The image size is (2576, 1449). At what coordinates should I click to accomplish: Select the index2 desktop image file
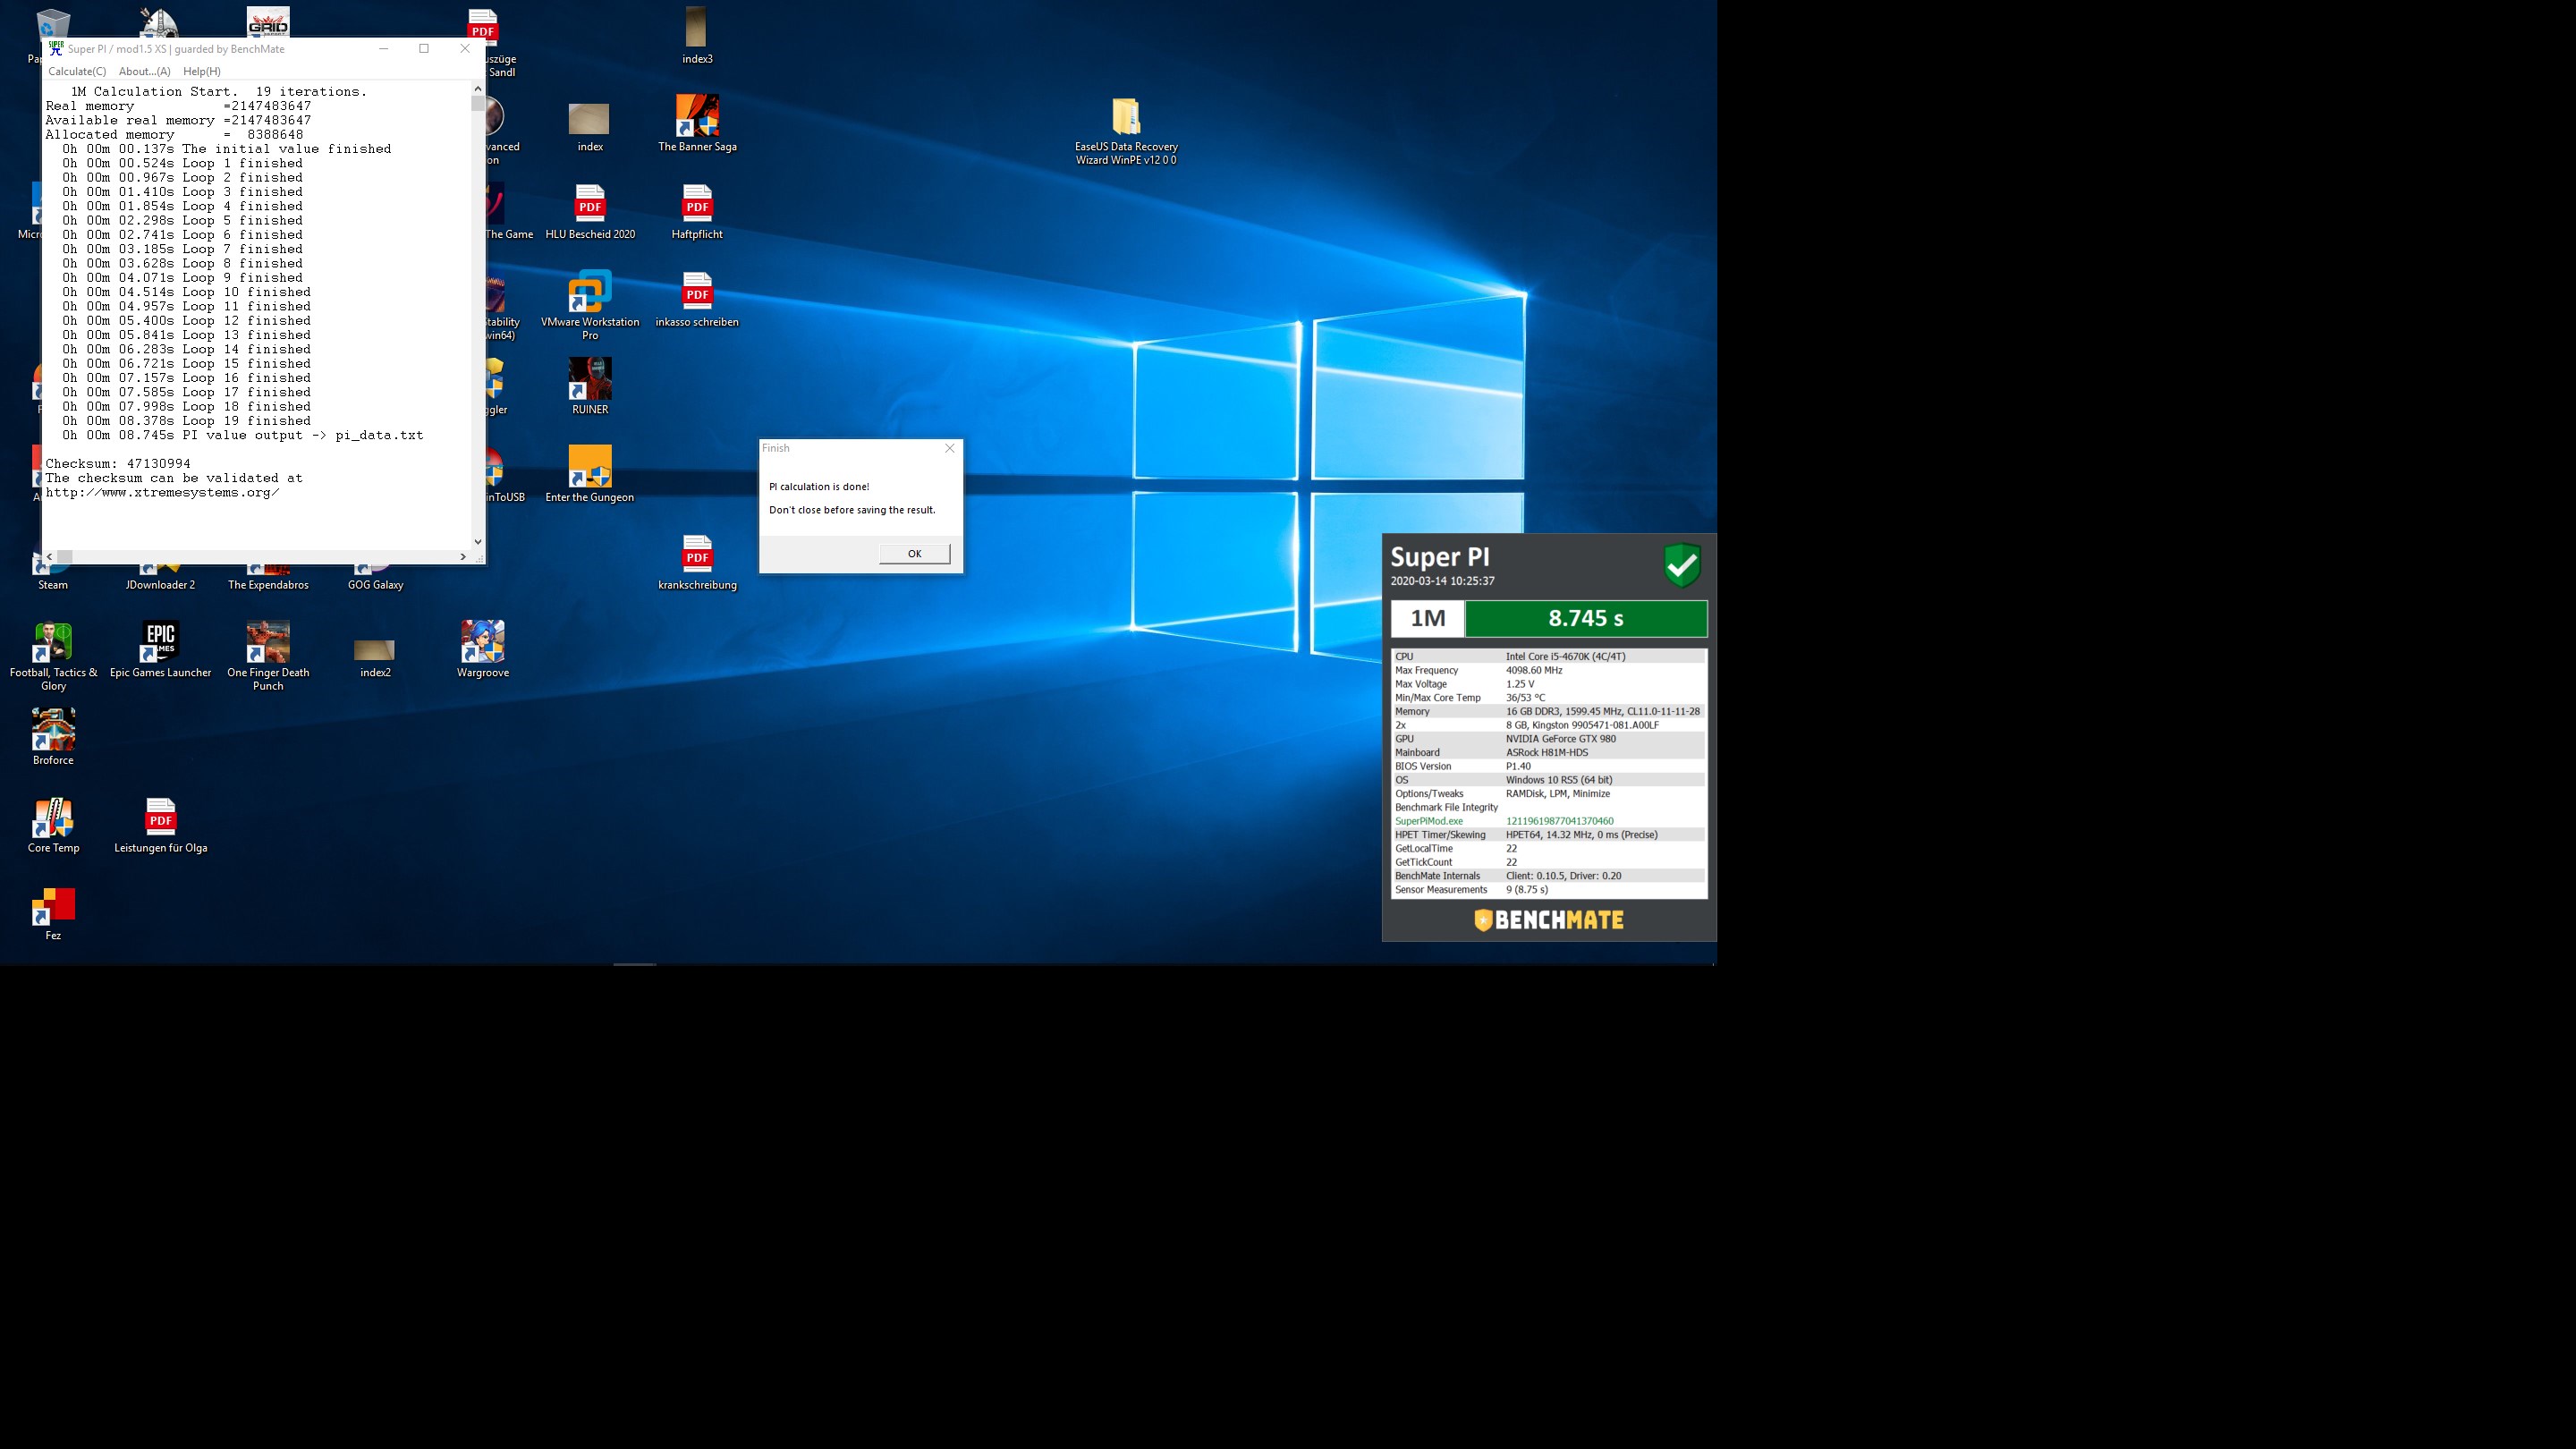[x=375, y=658]
